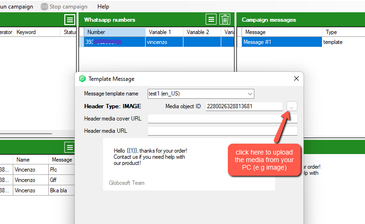Click the Header media URL input field
The width and height of the screenshot is (365, 224).
(x=222, y=131)
